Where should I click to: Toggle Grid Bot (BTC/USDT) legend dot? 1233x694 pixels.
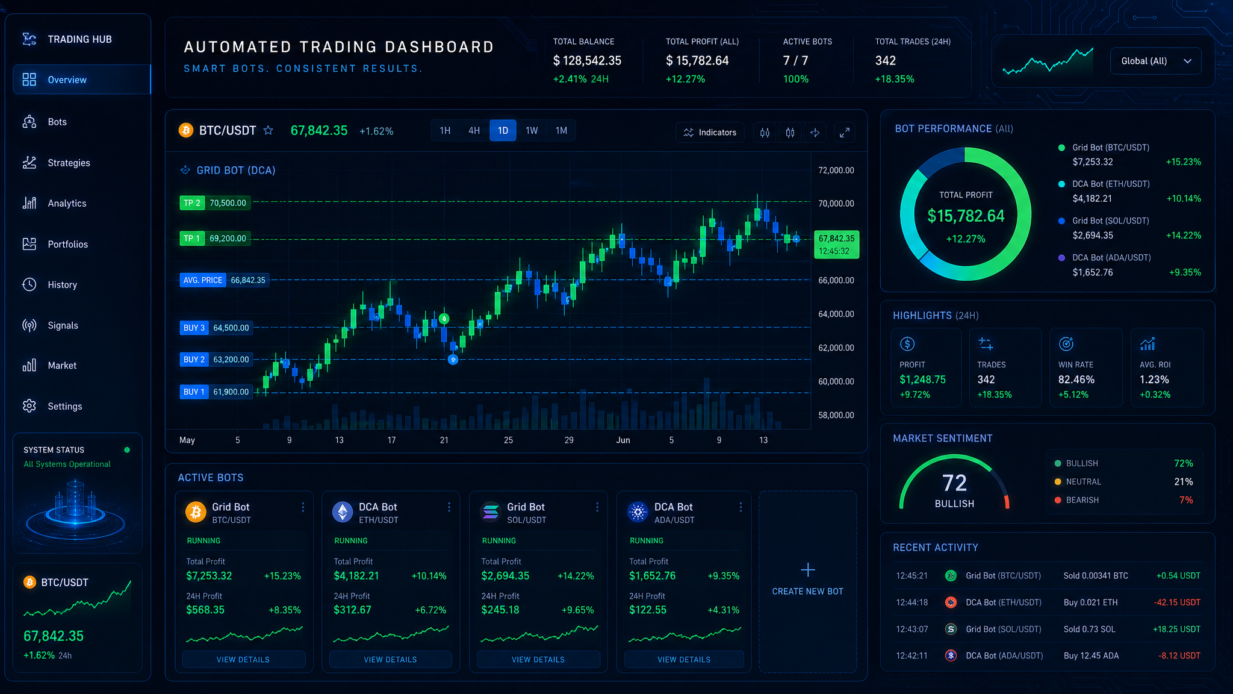tap(1061, 148)
